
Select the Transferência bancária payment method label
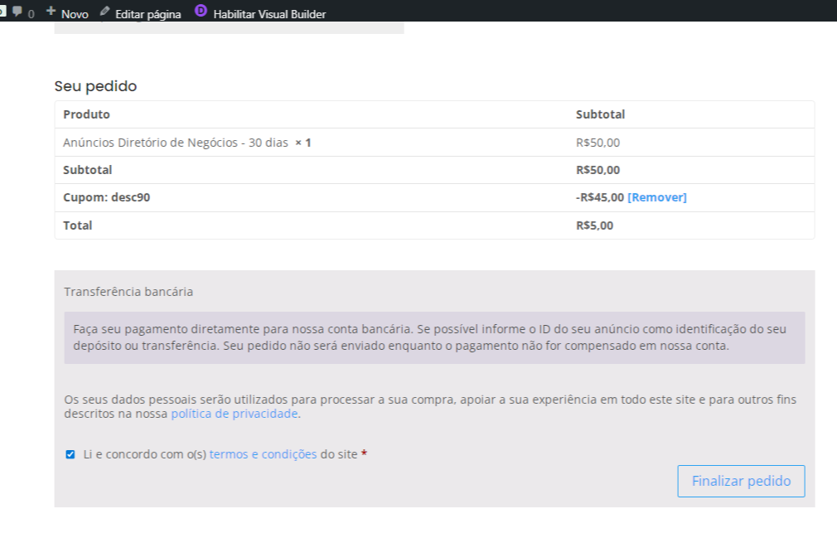click(128, 292)
